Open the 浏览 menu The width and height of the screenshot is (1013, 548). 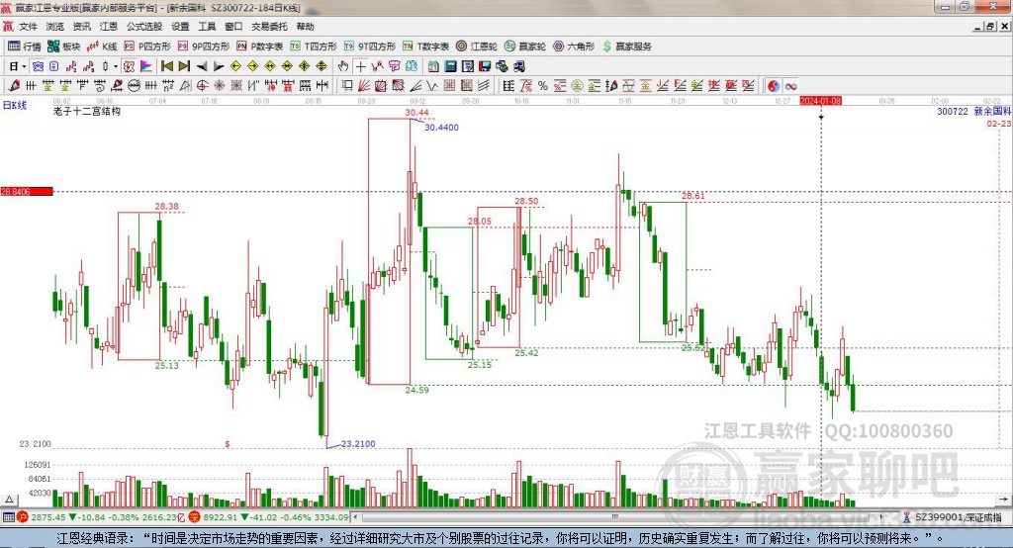click(55, 27)
